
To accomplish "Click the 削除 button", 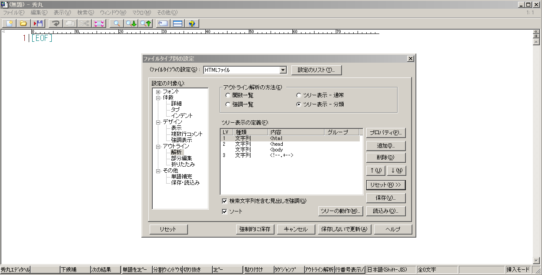I will point(386,158).
